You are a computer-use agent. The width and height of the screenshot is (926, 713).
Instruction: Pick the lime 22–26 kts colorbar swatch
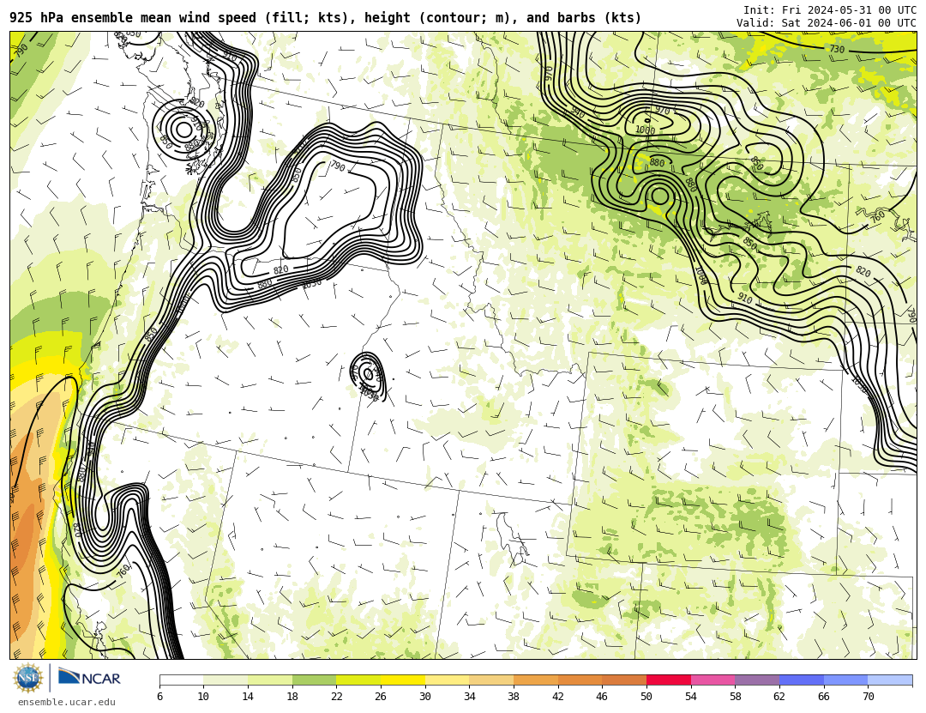tap(358, 680)
